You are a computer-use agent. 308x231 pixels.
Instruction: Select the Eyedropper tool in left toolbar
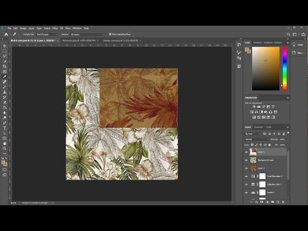4,76
